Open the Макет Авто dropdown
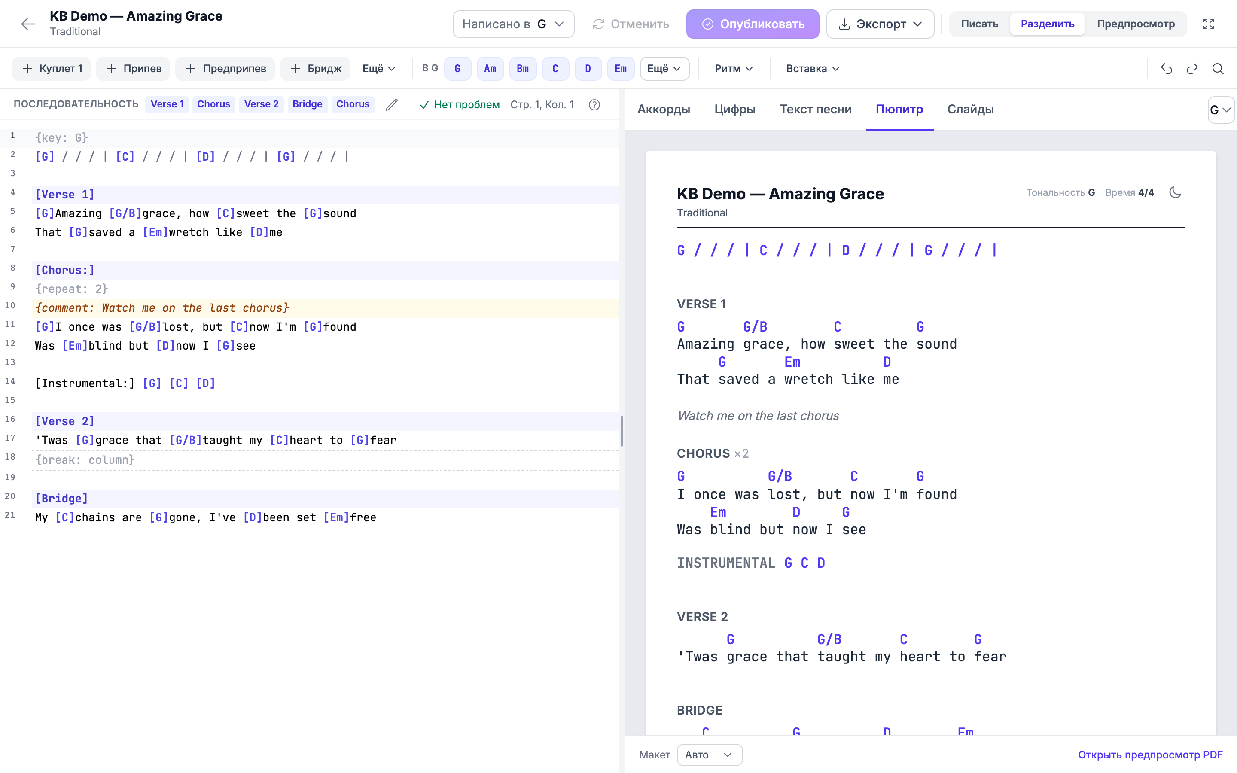 [x=709, y=755]
